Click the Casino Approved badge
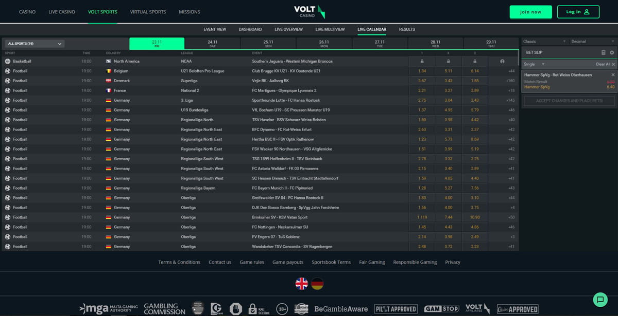Screen dimensions: 618x316 [518, 309]
